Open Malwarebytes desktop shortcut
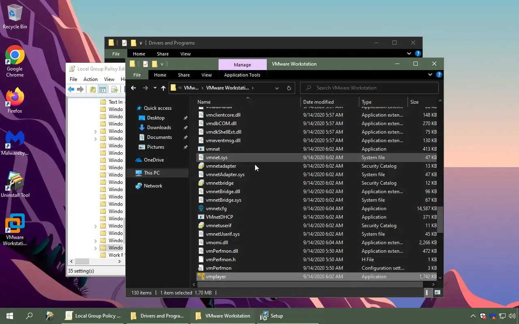 (x=15, y=143)
